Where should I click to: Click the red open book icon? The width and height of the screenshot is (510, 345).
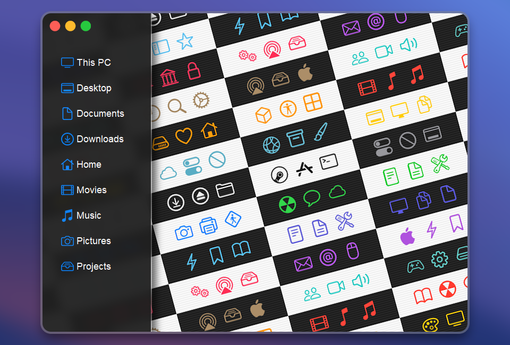coord(423,295)
